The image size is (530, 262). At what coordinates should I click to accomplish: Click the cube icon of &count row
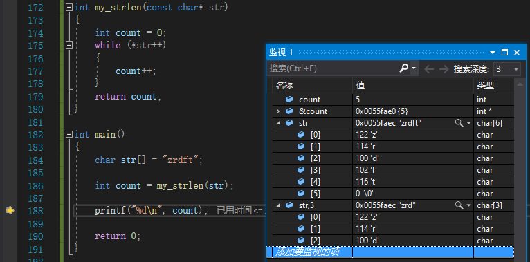289,111
